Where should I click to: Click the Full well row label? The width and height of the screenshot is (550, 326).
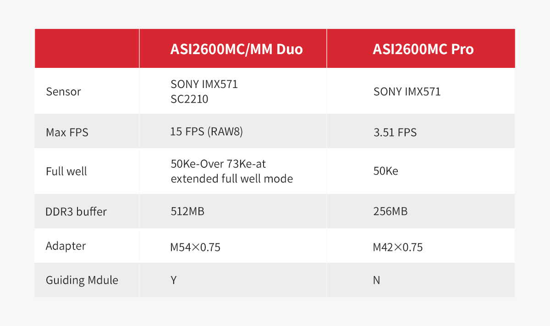click(66, 171)
